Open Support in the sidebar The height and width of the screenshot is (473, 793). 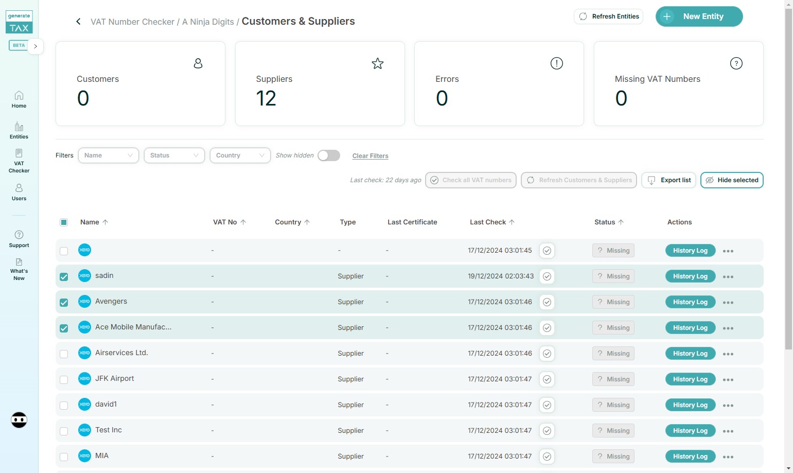point(19,239)
